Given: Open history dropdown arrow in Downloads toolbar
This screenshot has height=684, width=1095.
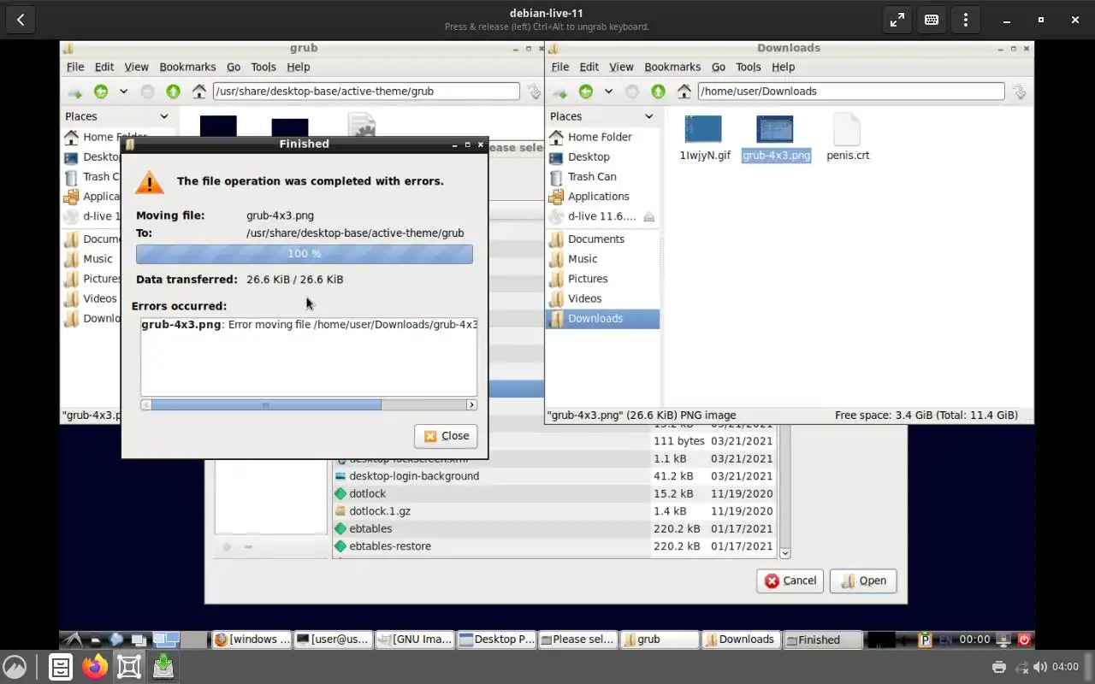Looking at the screenshot, I should click(x=608, y=91).
